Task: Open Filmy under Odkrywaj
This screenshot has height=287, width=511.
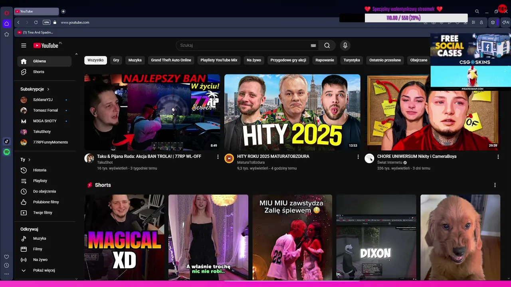Action: click(44, 249)
